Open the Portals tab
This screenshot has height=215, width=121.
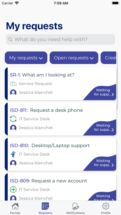(15, 209)
